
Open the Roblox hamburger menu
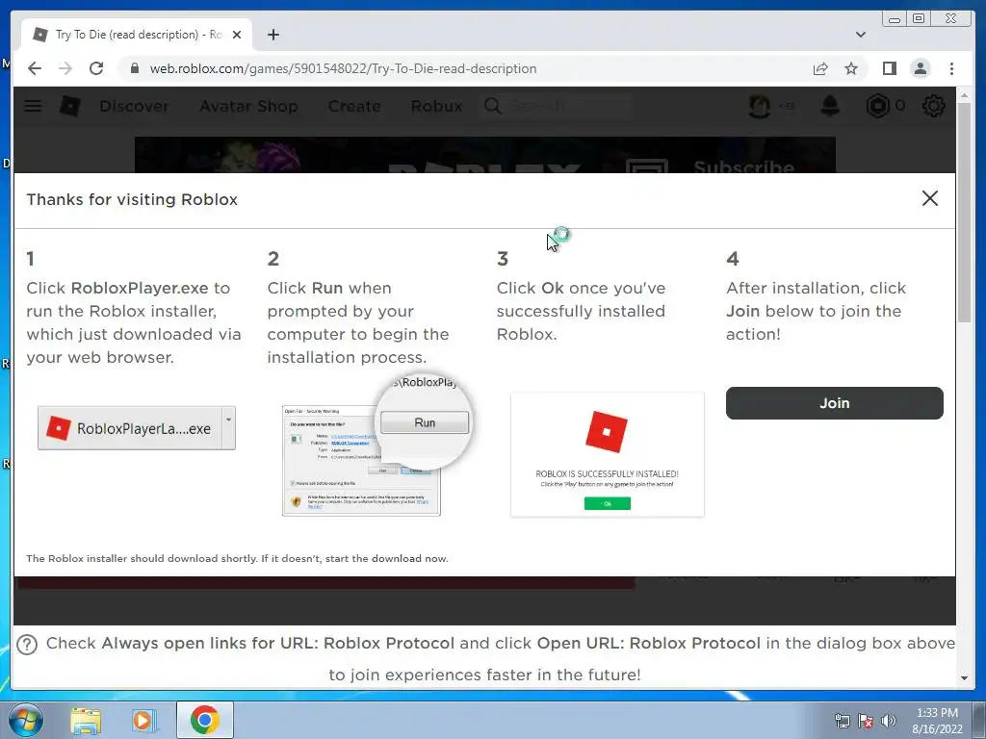pos(33,106)
